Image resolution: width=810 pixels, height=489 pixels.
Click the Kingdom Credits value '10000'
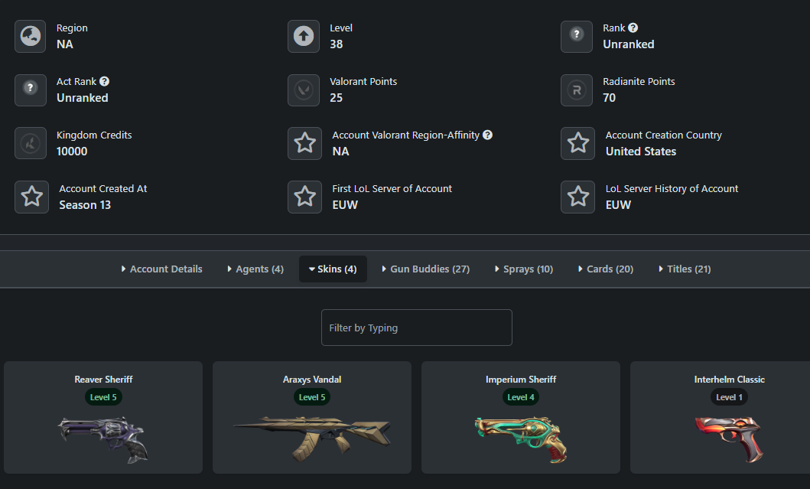(72, 152)
